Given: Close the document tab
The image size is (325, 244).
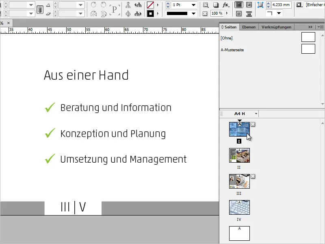Looking at the screenshot, I should 9,23.
